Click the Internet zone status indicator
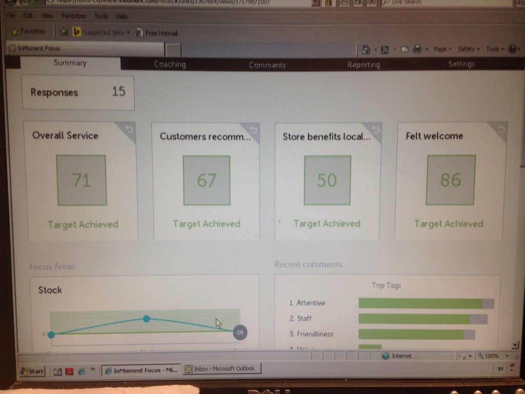 pyautogui.click(x=397, y=356)
